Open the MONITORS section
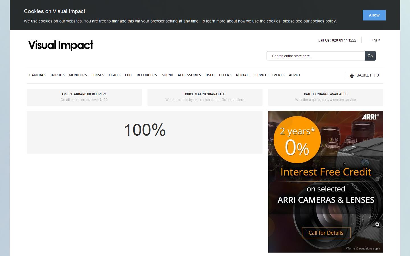 pyautogui.click(x=78, y=75)
